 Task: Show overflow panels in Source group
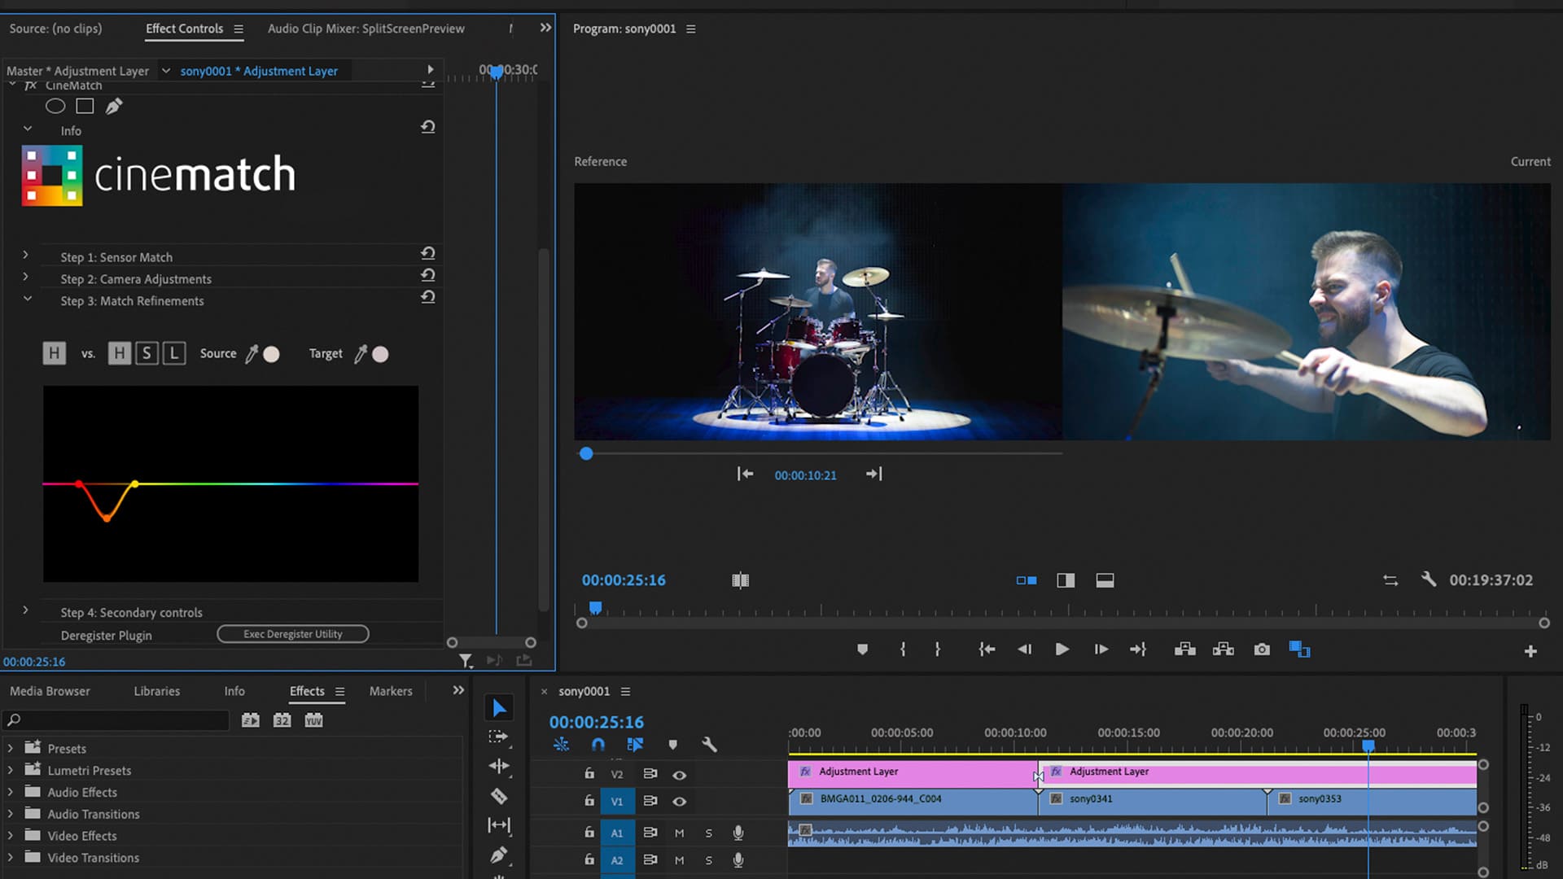545,28
